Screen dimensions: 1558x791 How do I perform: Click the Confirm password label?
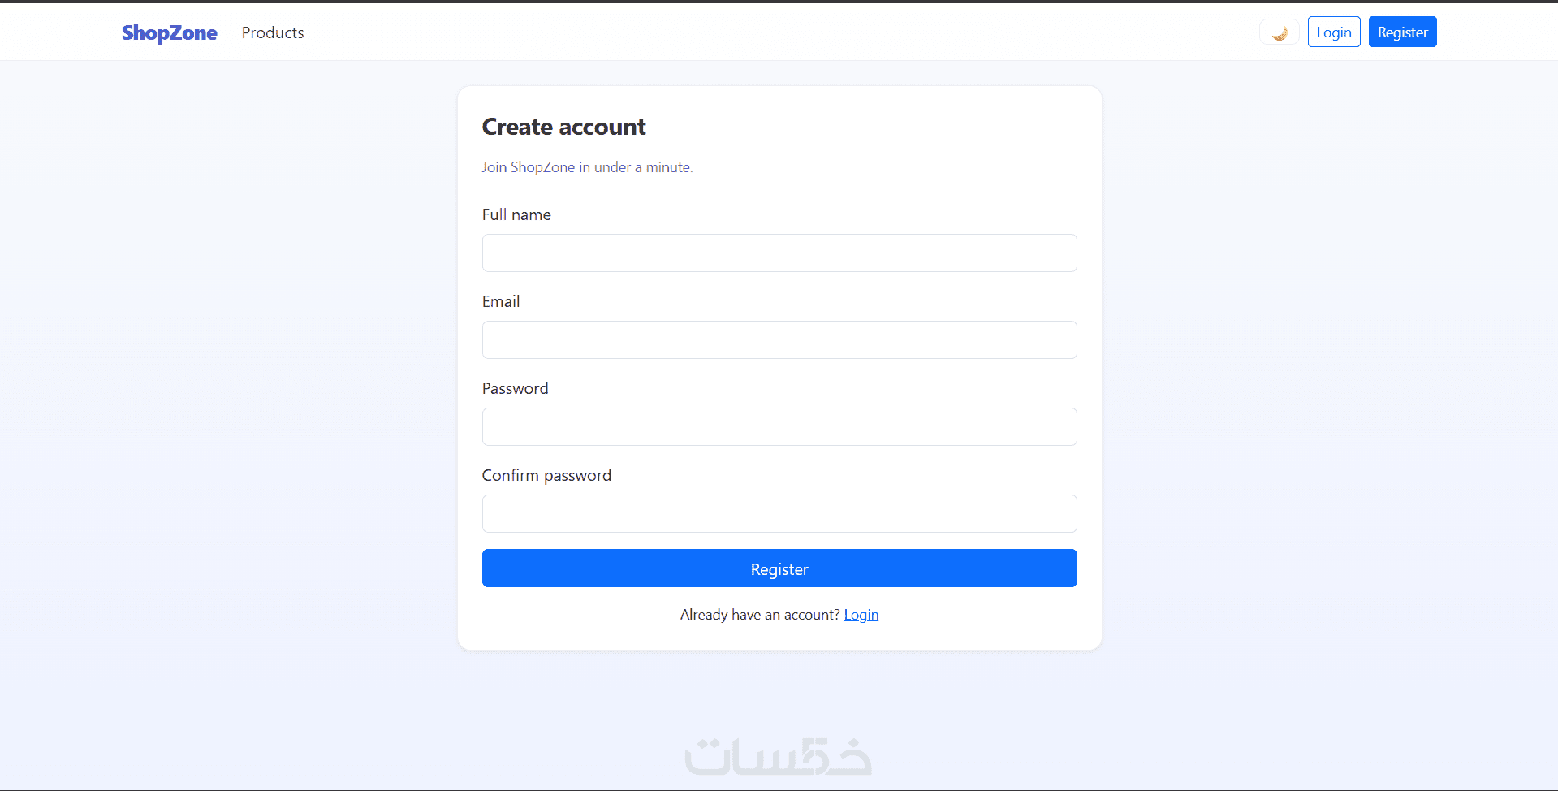click(x=546, y=475)
